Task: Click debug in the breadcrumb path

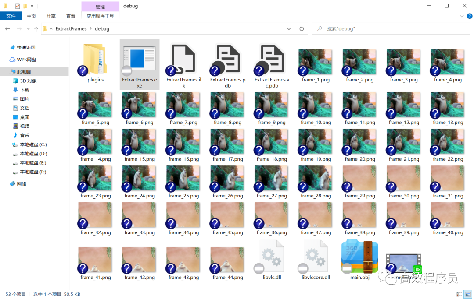Action: (102, 28)
